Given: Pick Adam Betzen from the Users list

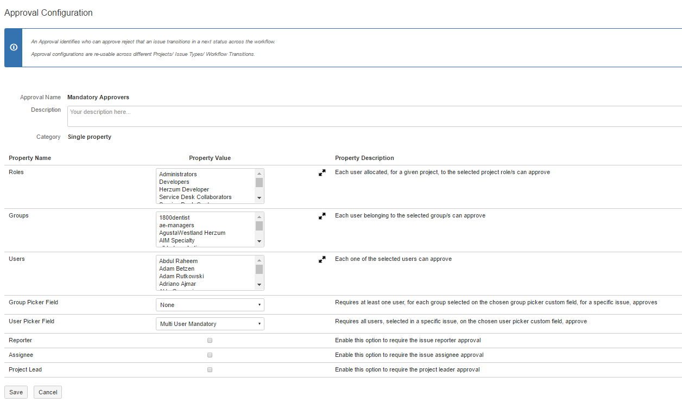Looking at the screenshot, I should click(x=176, y=268).
